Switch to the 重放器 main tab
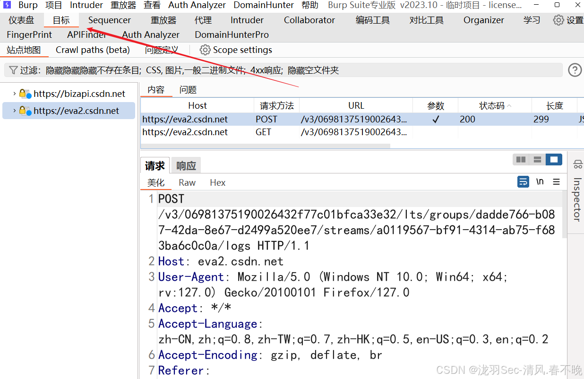Screen dimensions: 584x379 [163, 20]
